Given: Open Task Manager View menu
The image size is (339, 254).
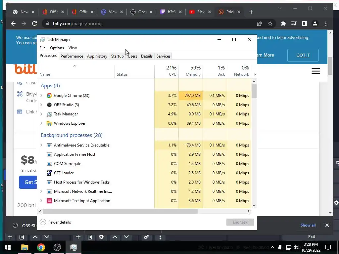Looking at the screenshot, I should click(x=73, y=48).
